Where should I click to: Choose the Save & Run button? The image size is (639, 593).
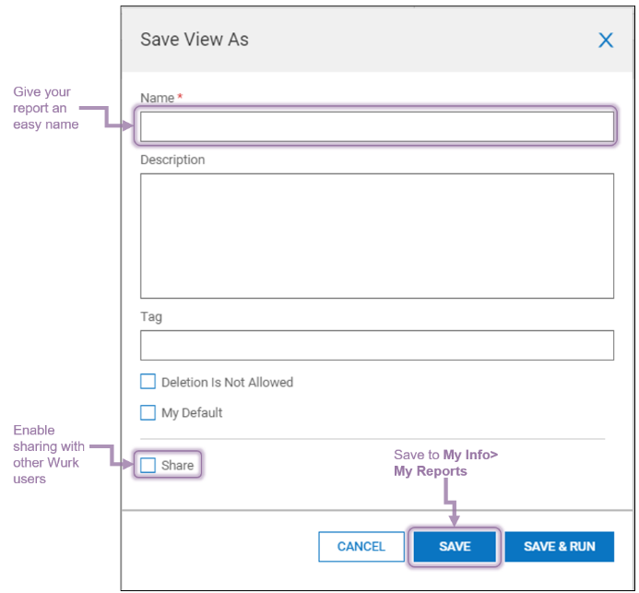559,546
